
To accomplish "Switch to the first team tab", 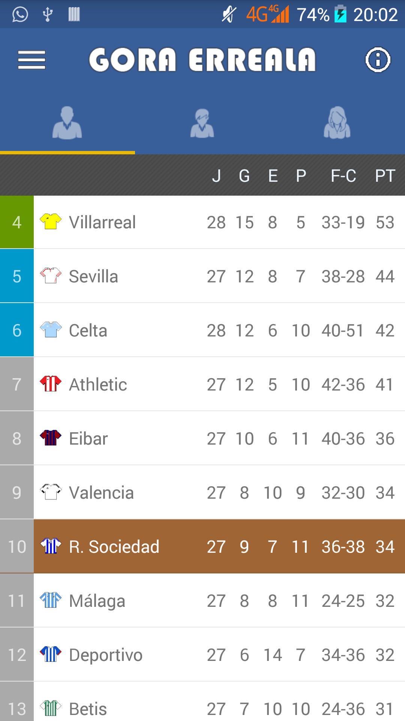I will pyautogui.click(x=67, y=123).
